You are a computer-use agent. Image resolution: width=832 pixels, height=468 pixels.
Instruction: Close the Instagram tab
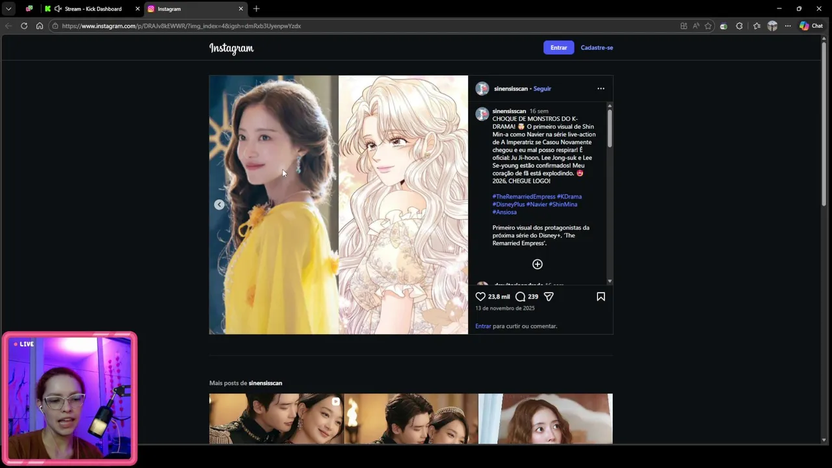tap(240, 9)
